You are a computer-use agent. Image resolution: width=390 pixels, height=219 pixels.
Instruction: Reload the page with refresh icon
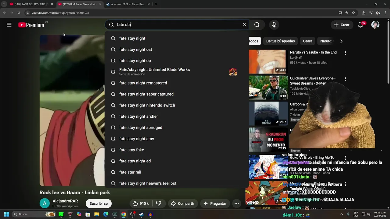point(19,13)
